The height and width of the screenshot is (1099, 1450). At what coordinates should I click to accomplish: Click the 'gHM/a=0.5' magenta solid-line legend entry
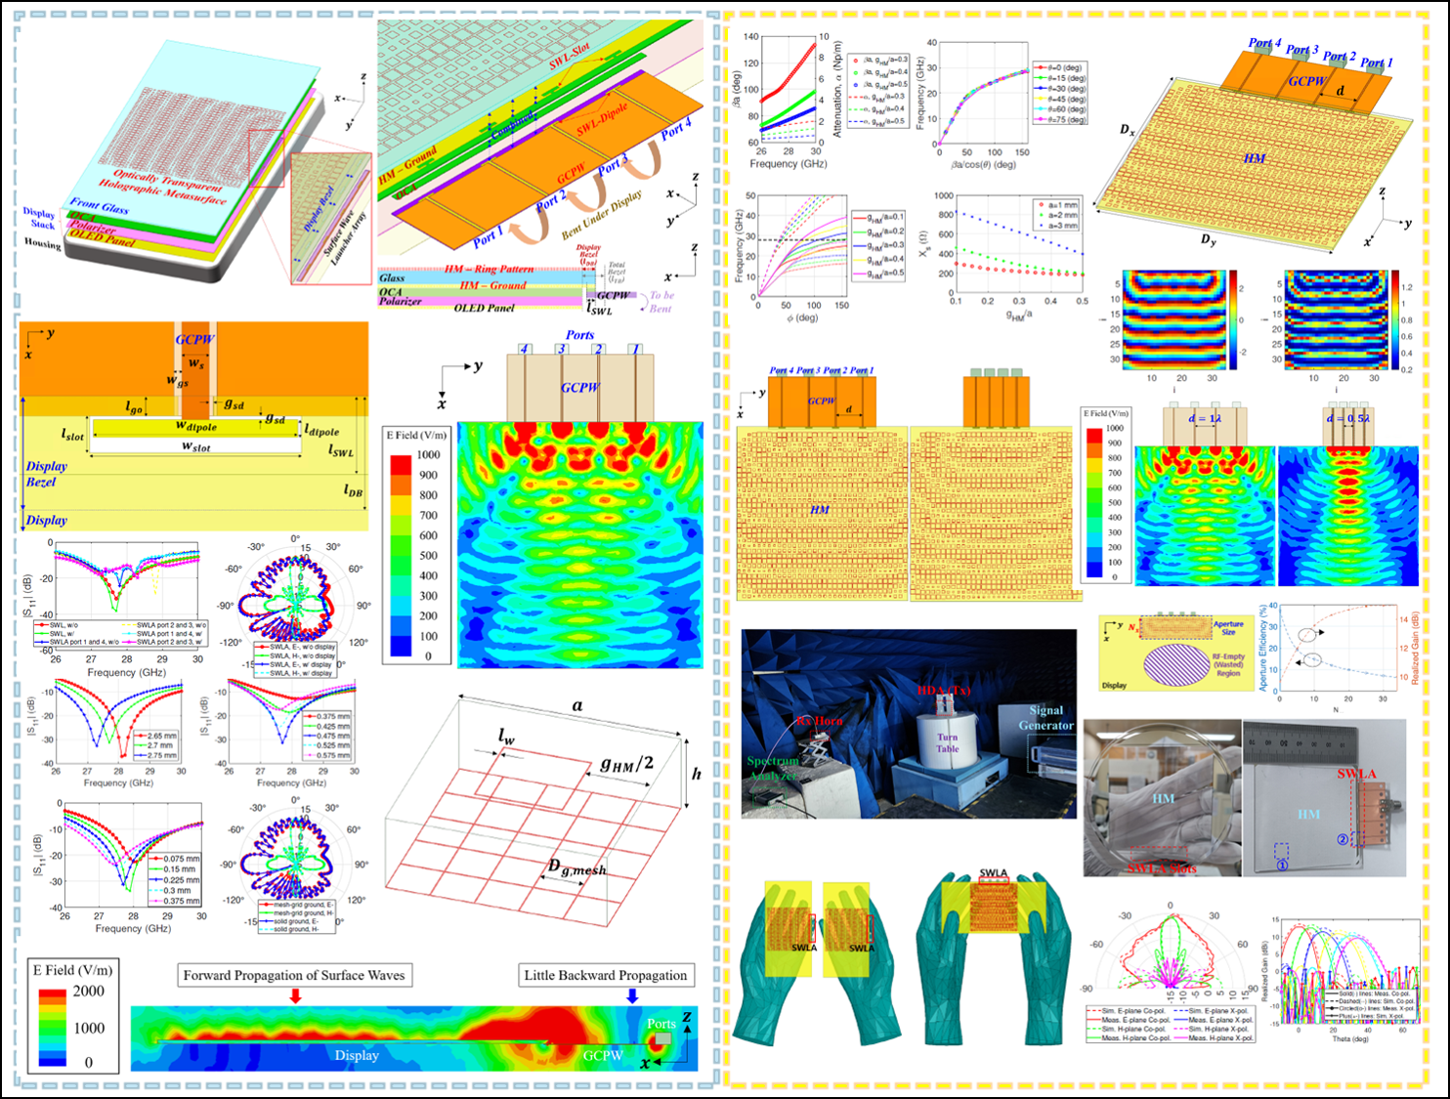(x=878, y=273)
